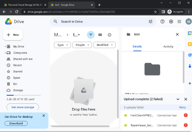Collapse the upload status panel
192x132 pixels.
pos(178,99)
